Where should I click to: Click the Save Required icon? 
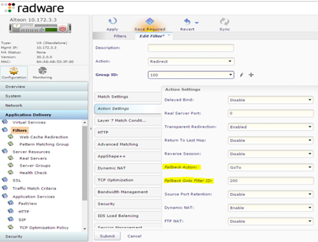[x=149, y=22]
